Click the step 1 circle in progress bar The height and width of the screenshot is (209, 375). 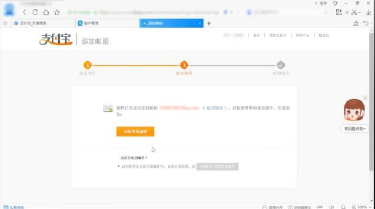[x=88, y=65]
